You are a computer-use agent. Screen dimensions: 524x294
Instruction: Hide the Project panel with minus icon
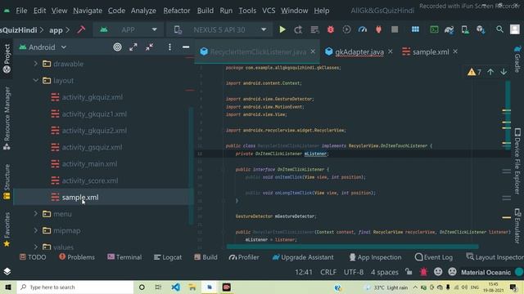pos(186,47)
